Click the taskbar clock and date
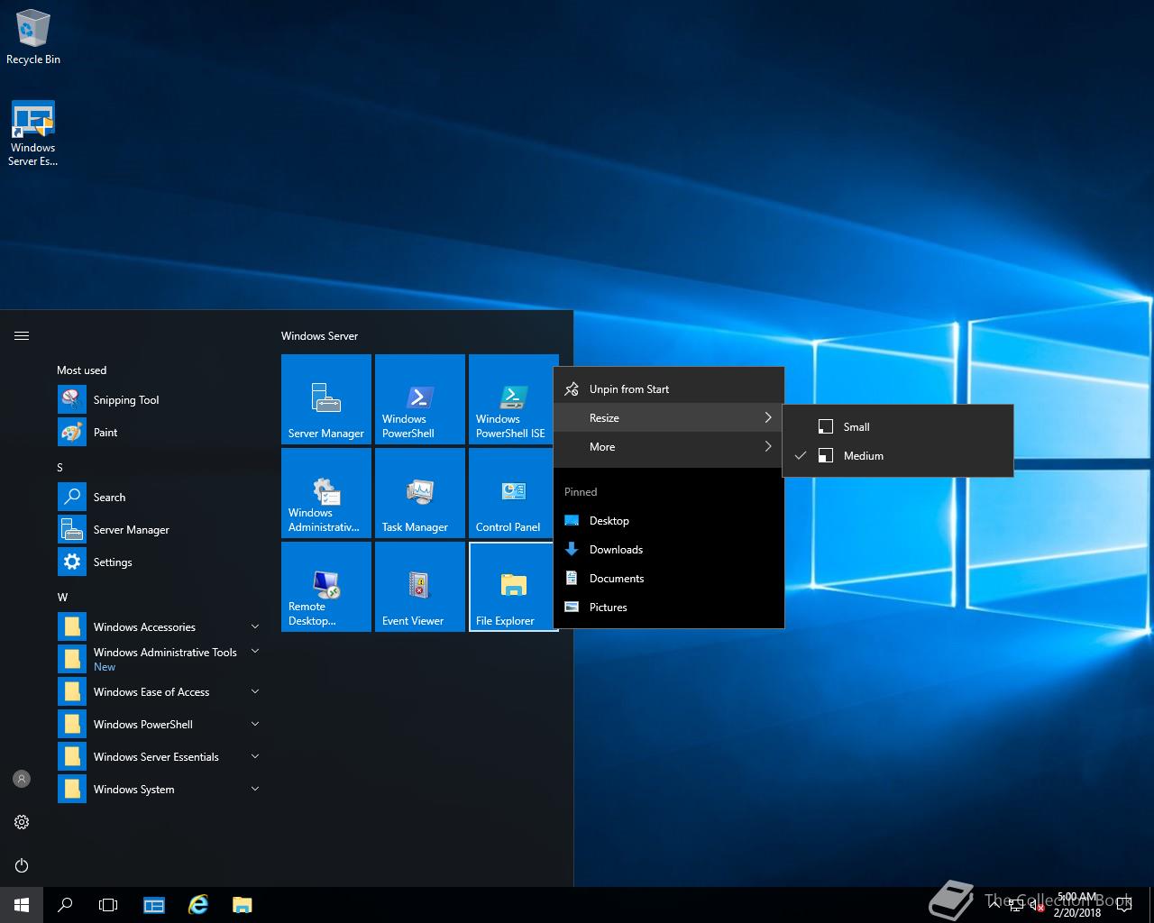The height and width of the screenshot is (923, 1154). click(x=1077, y=905)
